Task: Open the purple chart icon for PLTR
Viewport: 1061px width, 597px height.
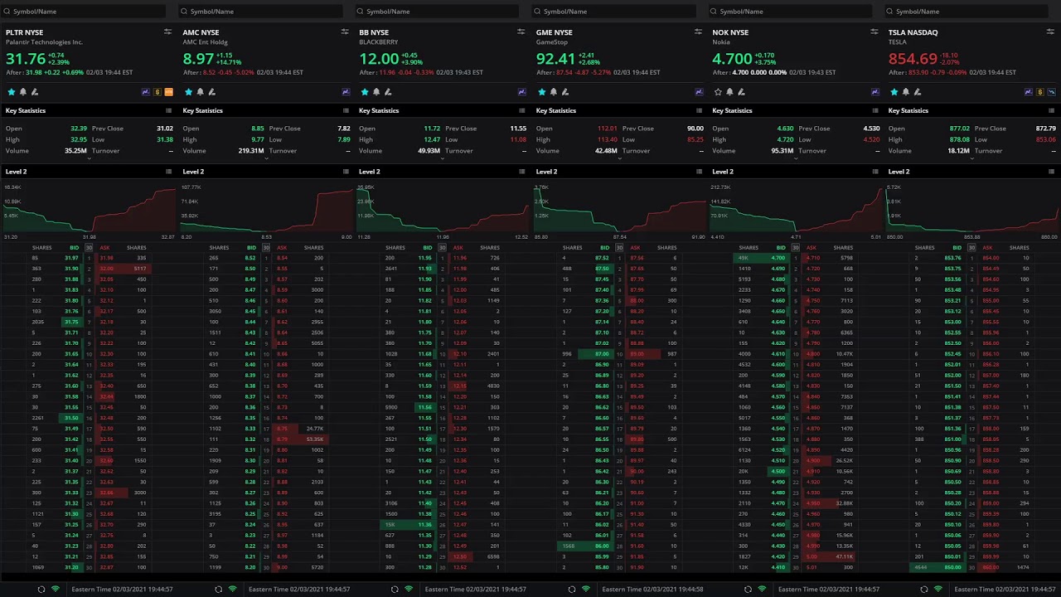Action: coord(147,92)
